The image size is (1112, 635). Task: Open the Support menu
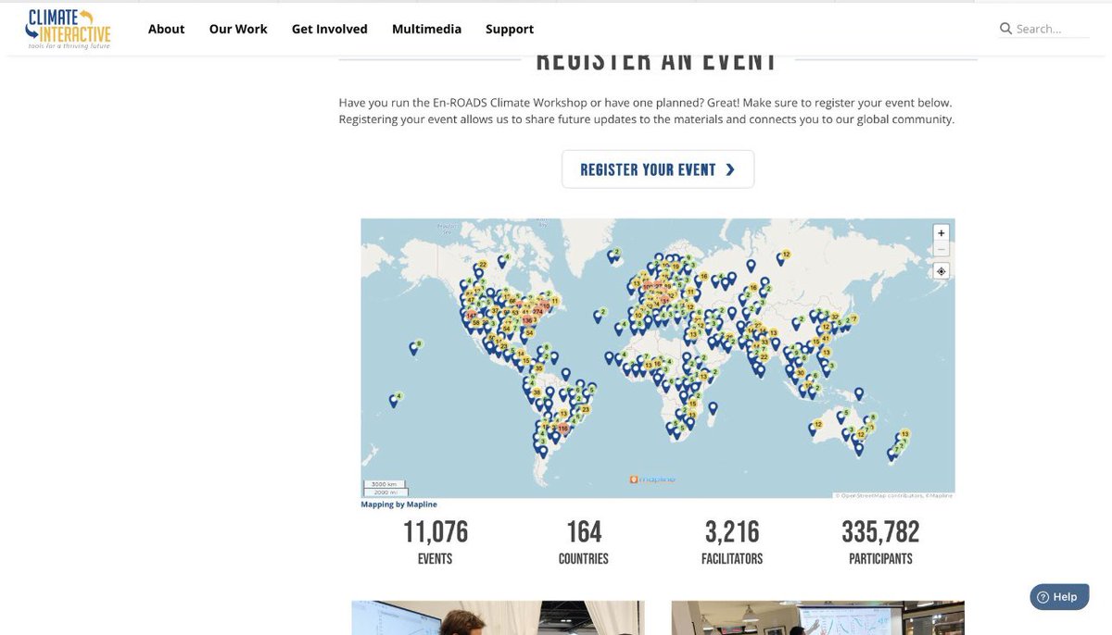coord(510,29)
